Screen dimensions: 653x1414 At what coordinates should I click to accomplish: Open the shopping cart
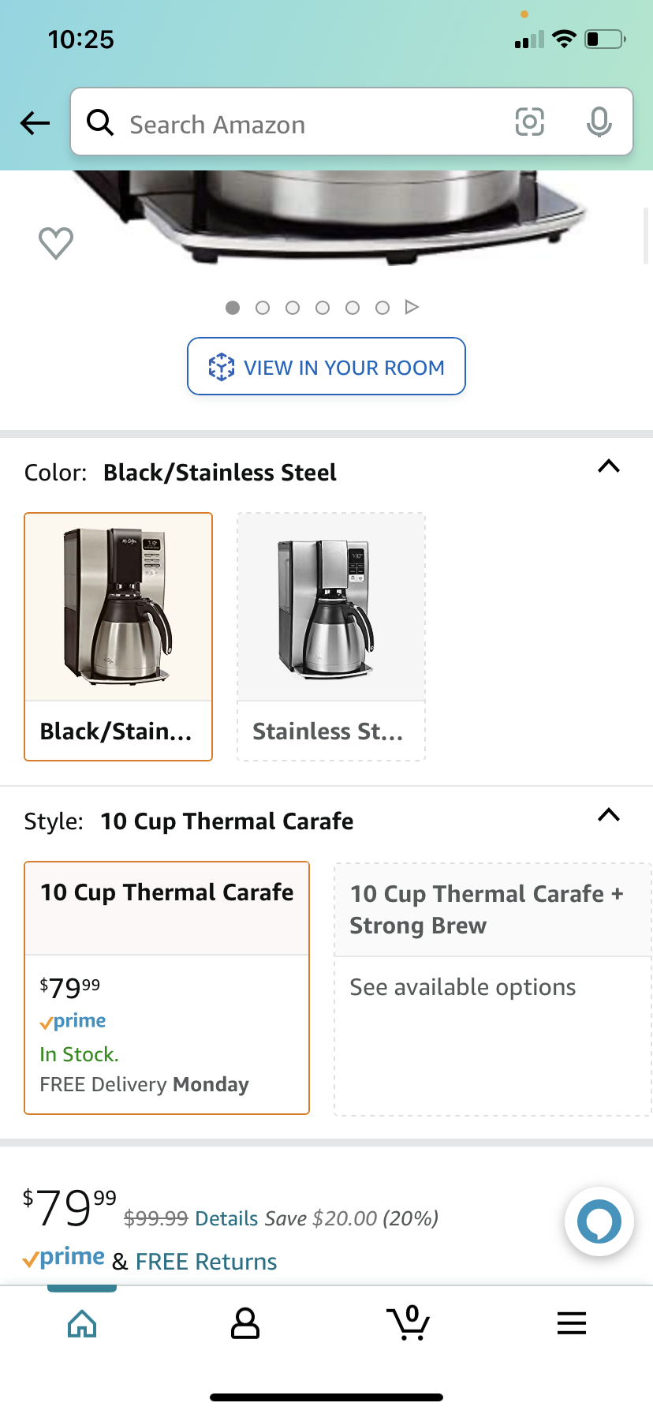point(408,1323)
